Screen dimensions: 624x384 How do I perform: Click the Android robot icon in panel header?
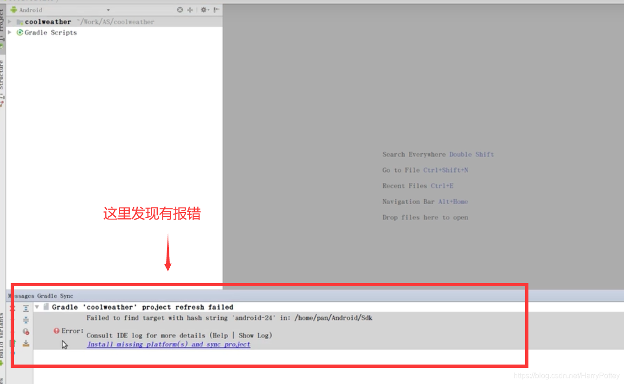[14, 10]
